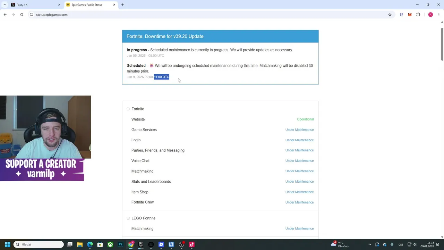Click the 'In progress' status heading
Screen dimensions: 444x250
click(137, 50)
